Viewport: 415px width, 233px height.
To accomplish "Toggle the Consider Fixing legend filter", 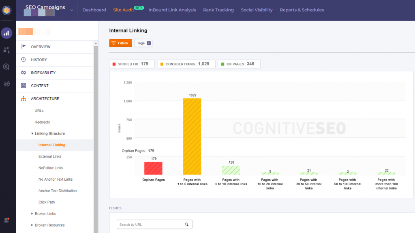I will 186,64.
